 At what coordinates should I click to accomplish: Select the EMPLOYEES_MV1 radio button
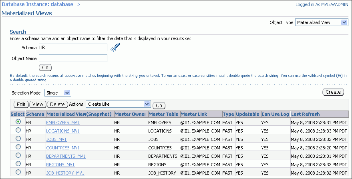click(x=18, y=121)
